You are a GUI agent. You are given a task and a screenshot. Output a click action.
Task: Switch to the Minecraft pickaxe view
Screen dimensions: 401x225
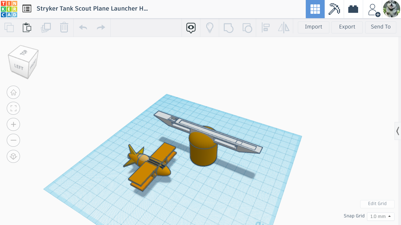click(334, 9)
